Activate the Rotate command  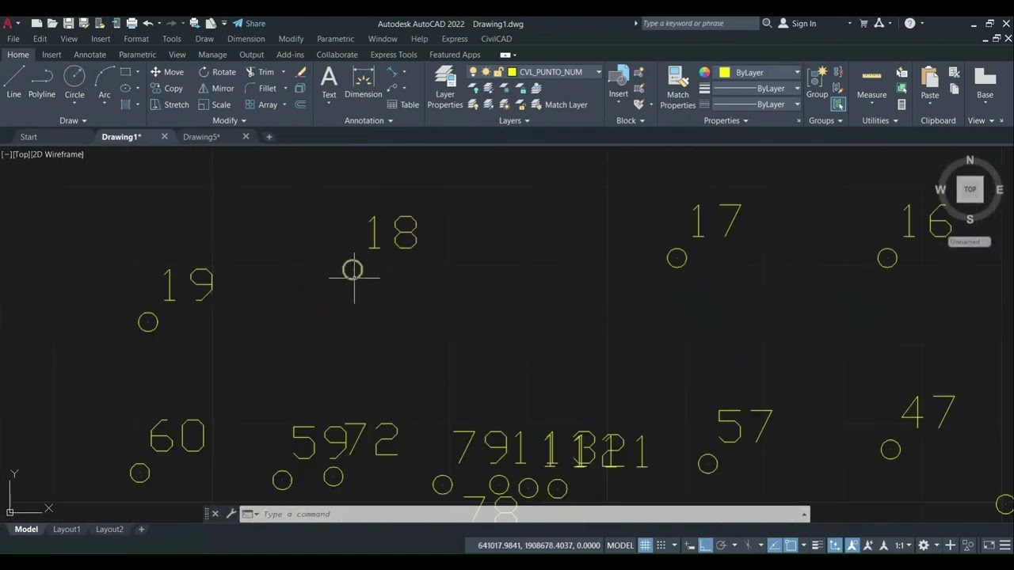click(x=217, y=72)
